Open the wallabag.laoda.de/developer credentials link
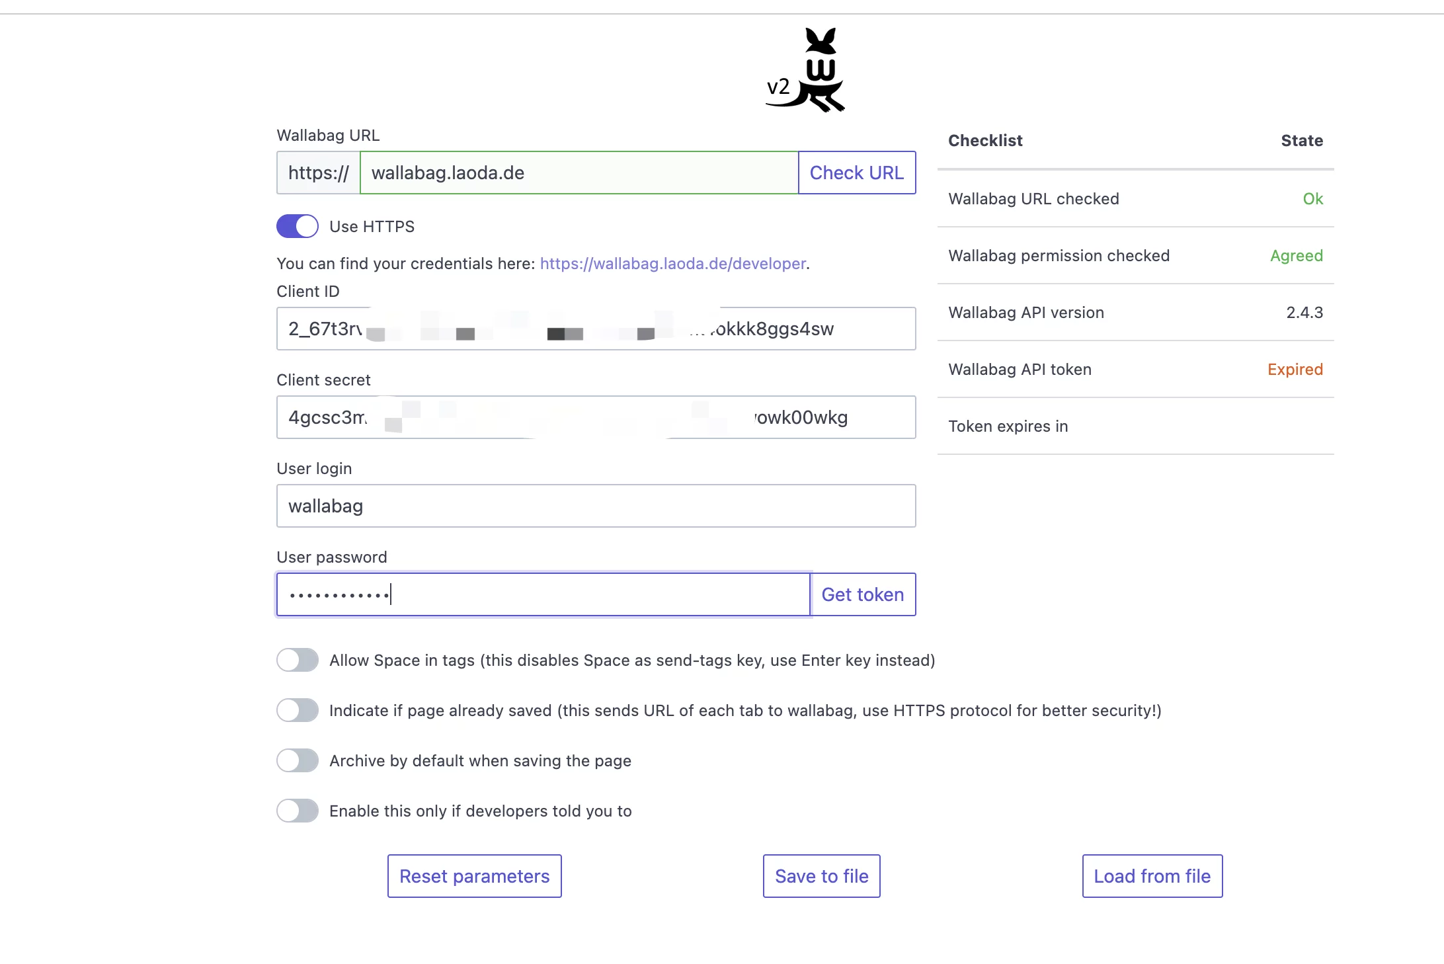 pyautogui.click(x=672, y=264)
